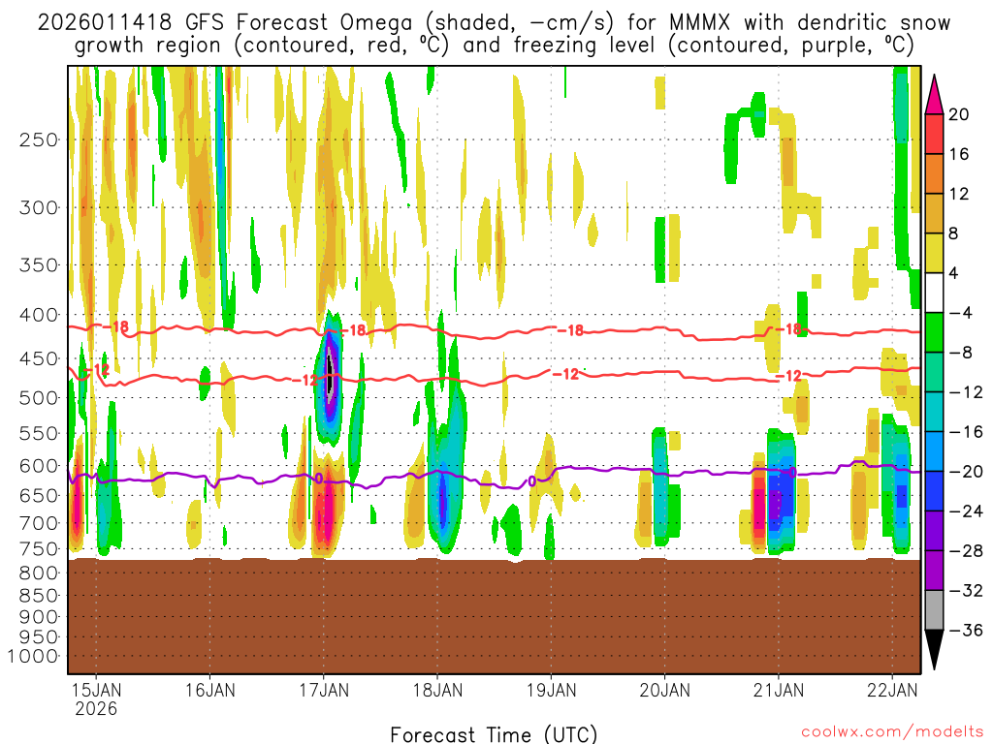Click the 500 pressure level label
Screen dimensions: 993x744
pos(36,397)
